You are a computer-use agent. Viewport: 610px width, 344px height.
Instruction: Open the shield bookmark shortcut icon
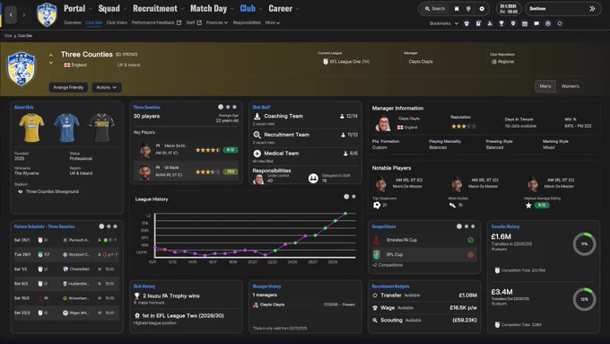tap(513, 23)
